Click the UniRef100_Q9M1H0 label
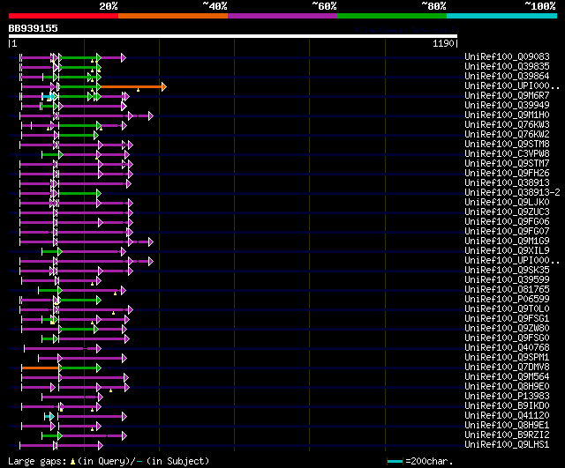Screen dimensions: 565x468 click(x=507, y=115)
